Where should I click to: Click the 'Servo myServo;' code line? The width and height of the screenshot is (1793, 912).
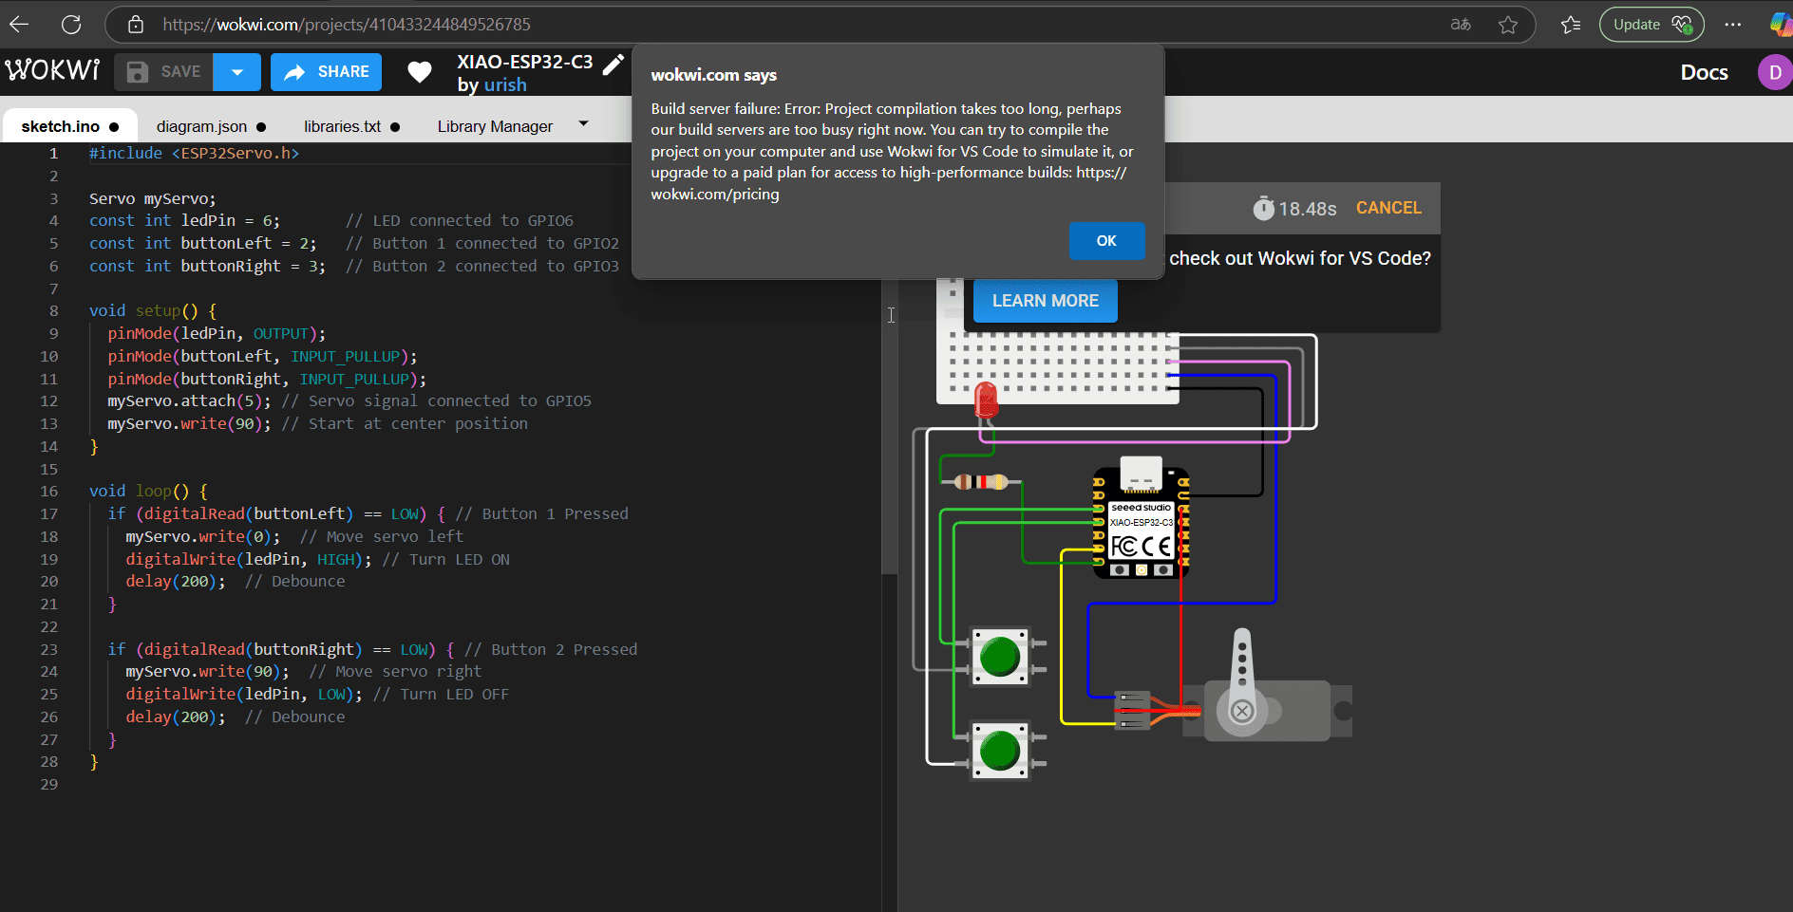(153, 198)
